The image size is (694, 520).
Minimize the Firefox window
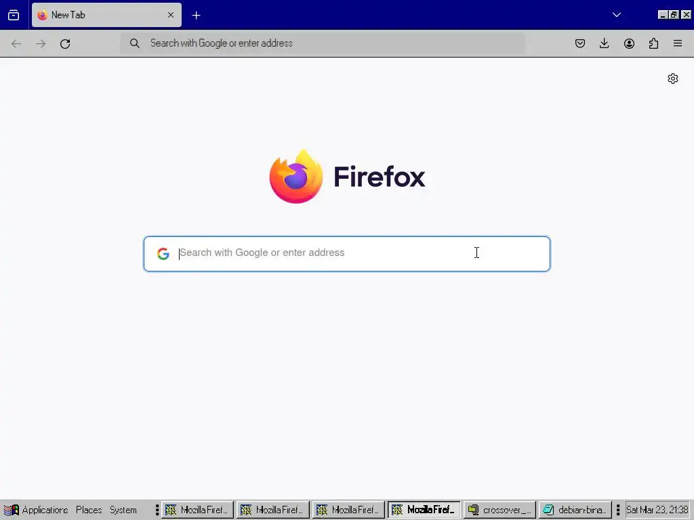click(663, 15)
